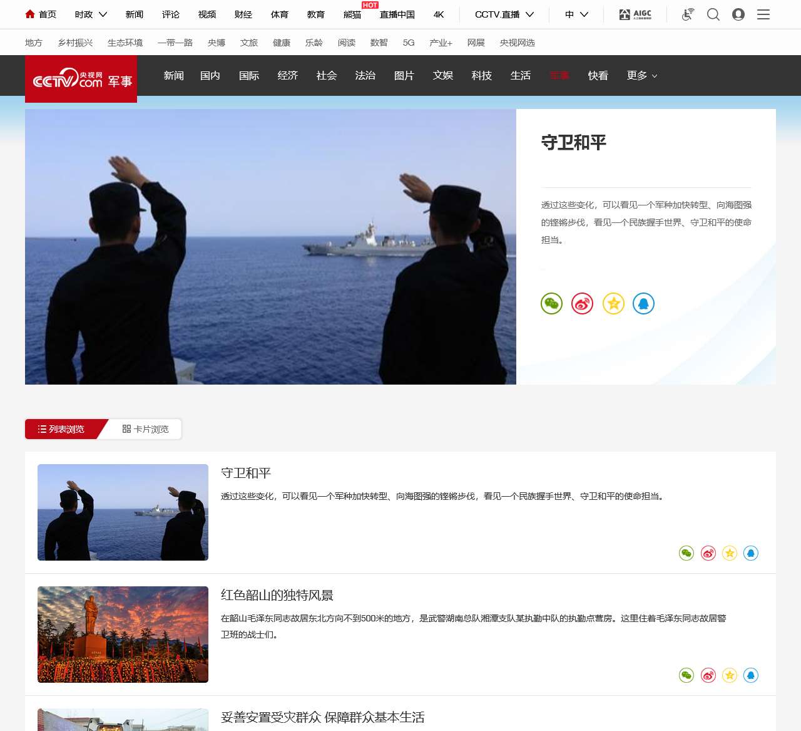Share 红色韶山的独特风景 via WeChat
The width and height of the screenshot is (801, 731).
[x=686, y=675]
